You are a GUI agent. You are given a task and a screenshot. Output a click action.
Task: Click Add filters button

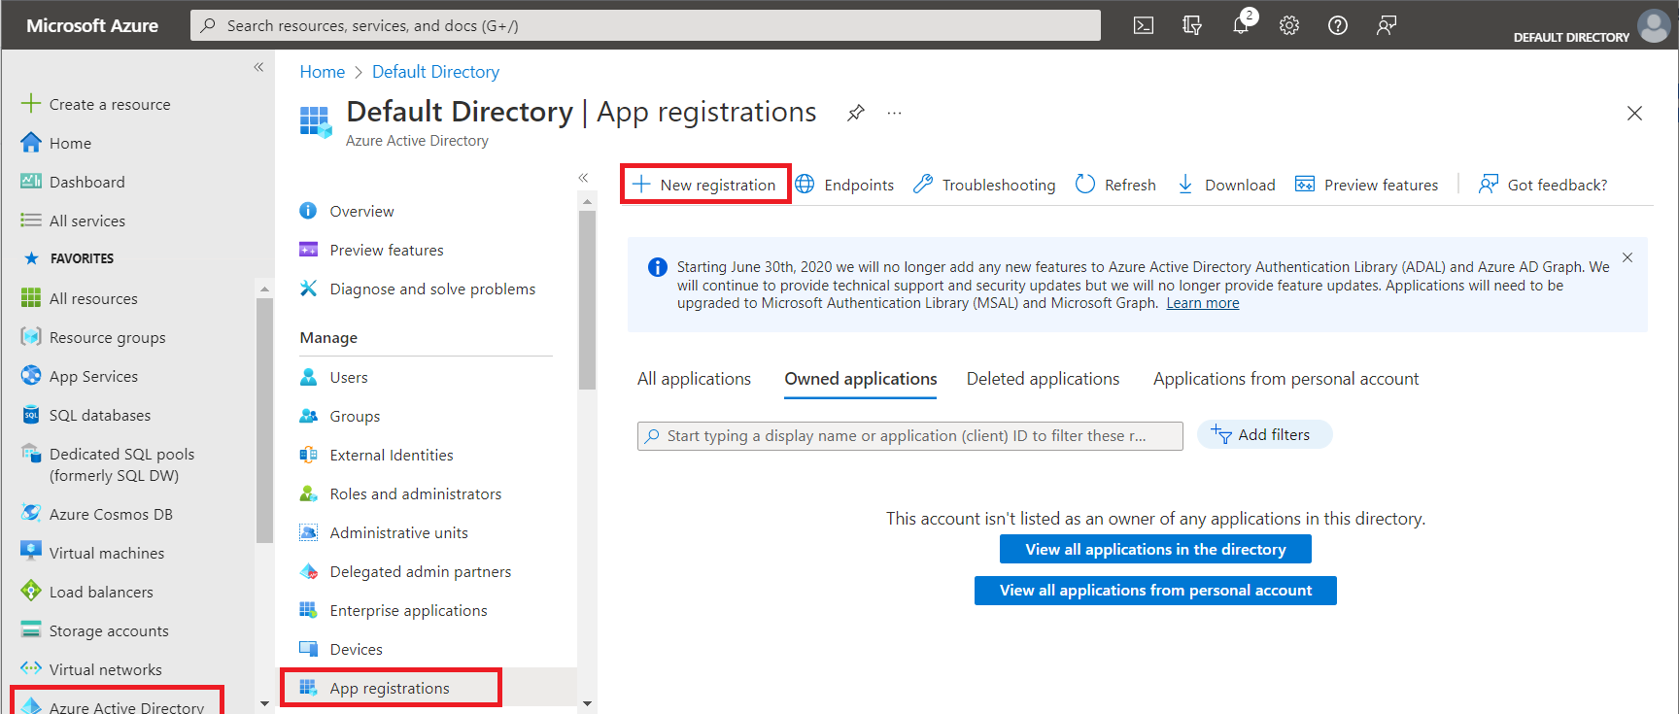[1264, 435]
